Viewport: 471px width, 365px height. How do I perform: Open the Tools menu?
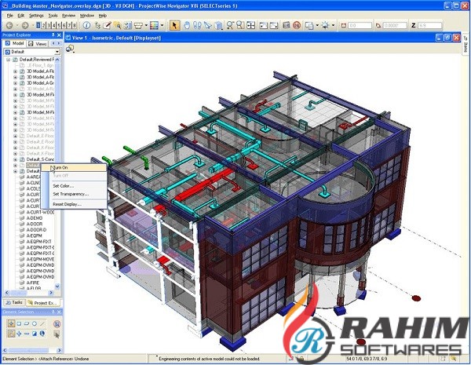point(53,16)
